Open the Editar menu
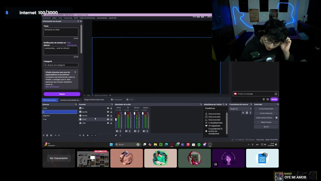 (x=54, y=18)
